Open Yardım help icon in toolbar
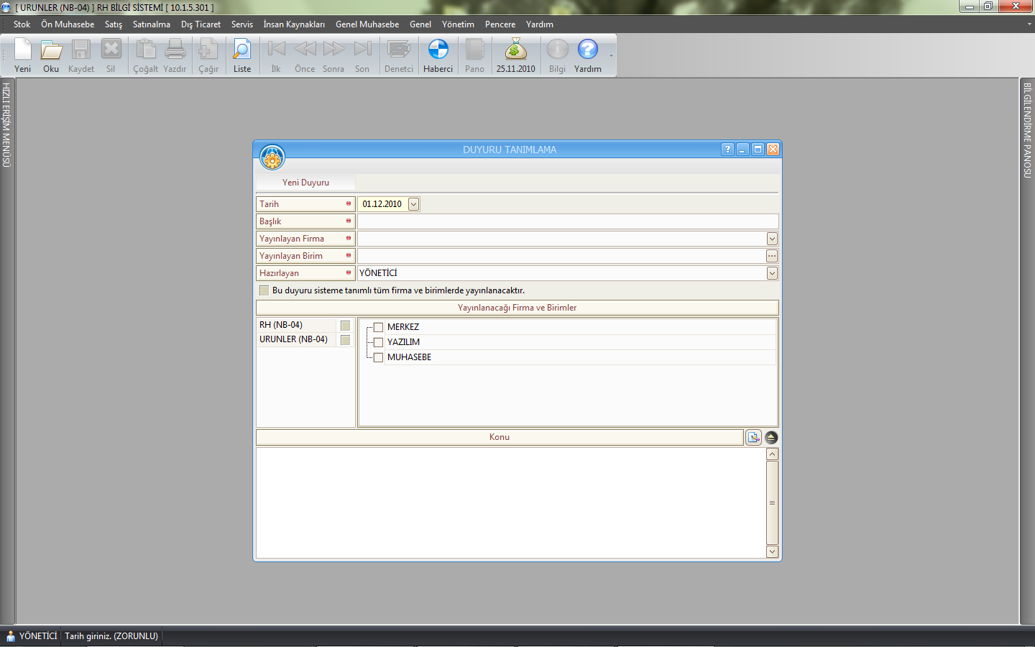This screenshot has width=1035, height=647. pos(587,50)
